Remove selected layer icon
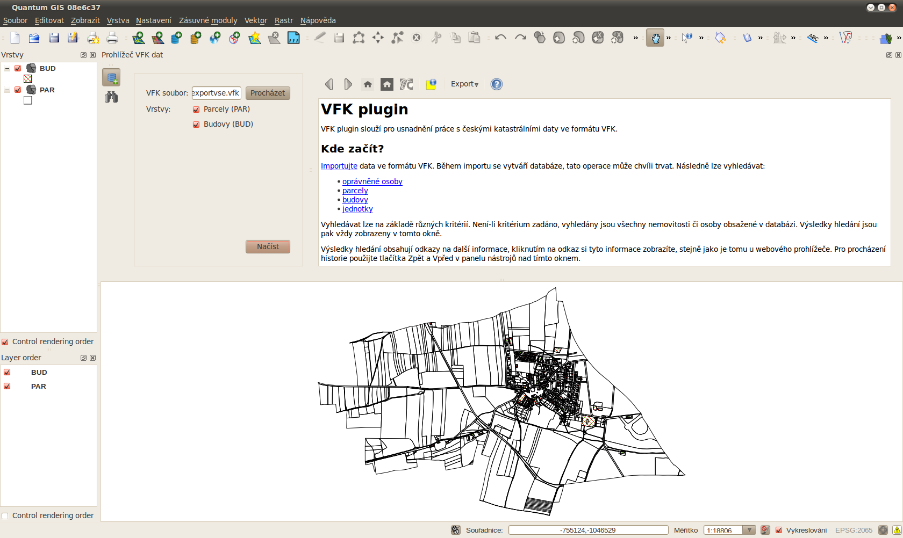The height and width of the screenshot is (538, 903). [274, 38]
